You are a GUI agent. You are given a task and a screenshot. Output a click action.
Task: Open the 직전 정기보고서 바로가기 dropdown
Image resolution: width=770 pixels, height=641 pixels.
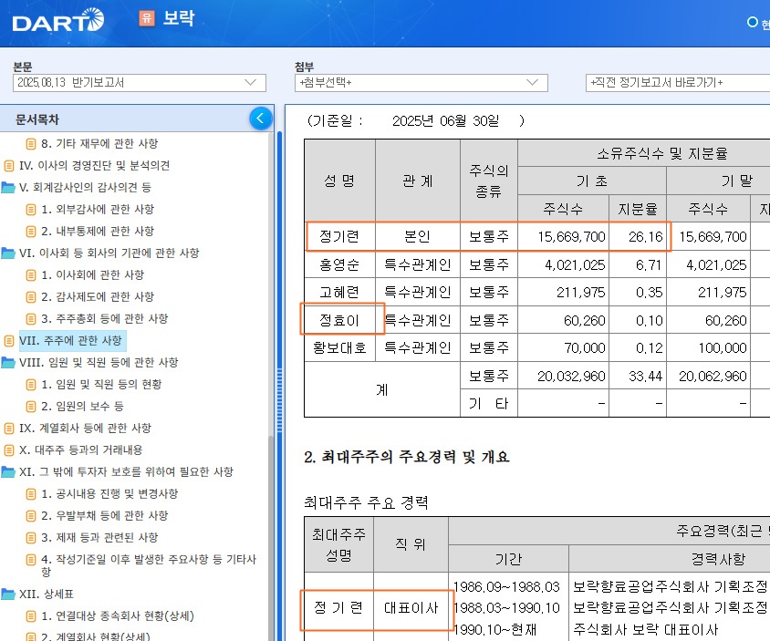point(675,83)
